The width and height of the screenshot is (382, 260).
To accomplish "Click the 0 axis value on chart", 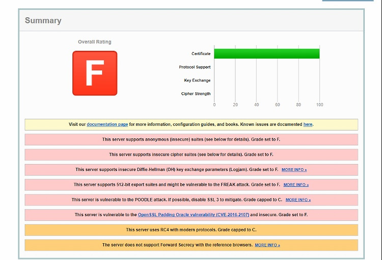I will tap(214, 105).
